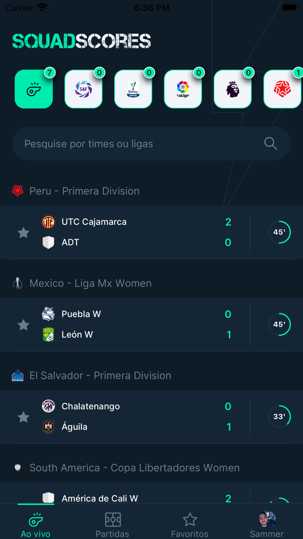Click the 'Pesquise por times ou ligas' field
Screen dimensions: 303x539
click(x=130, y=143)
